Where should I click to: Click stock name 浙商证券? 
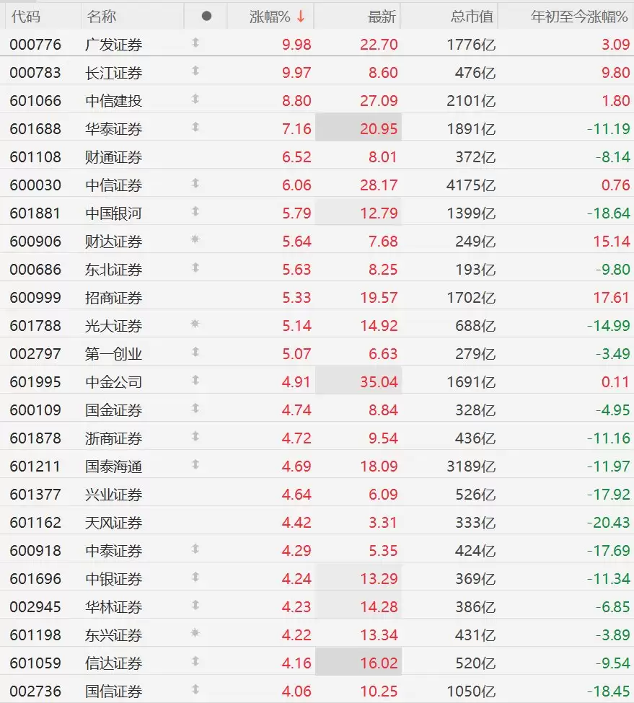(x=114, y=438)
